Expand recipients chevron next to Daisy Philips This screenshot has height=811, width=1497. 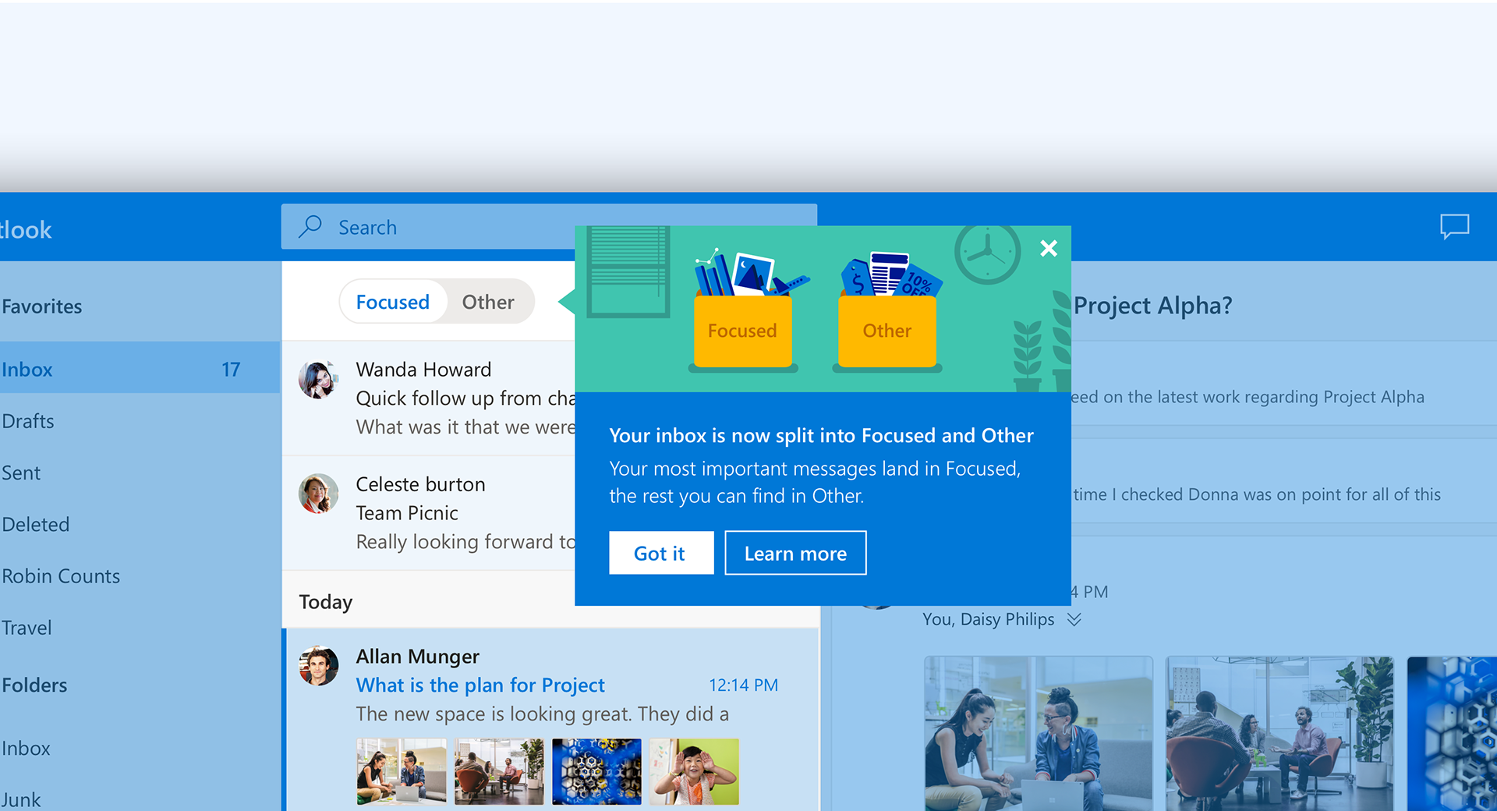pyautogui.click(x=1074, y=619)
